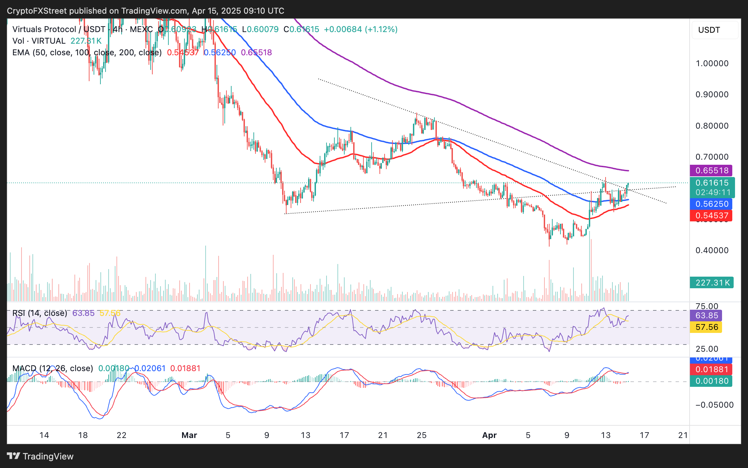The image size is (748, 468).
Task: Select the EMA 50/100/200 indicator legend
Action: 87,53
